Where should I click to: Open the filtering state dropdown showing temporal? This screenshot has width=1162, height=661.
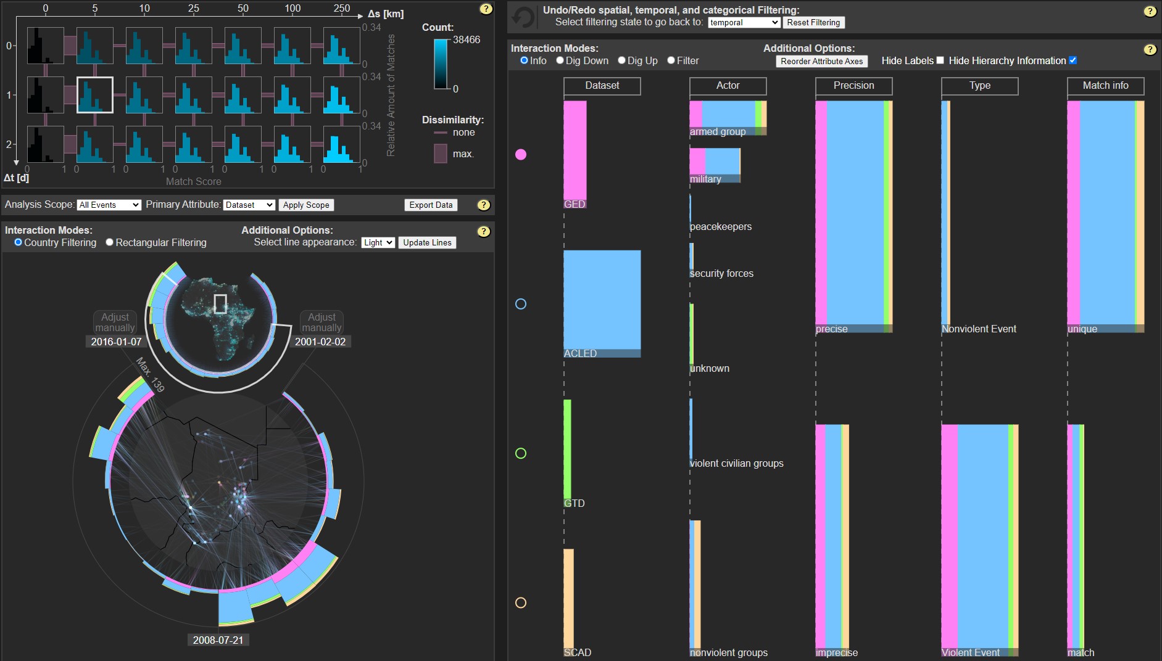[744, 22]
